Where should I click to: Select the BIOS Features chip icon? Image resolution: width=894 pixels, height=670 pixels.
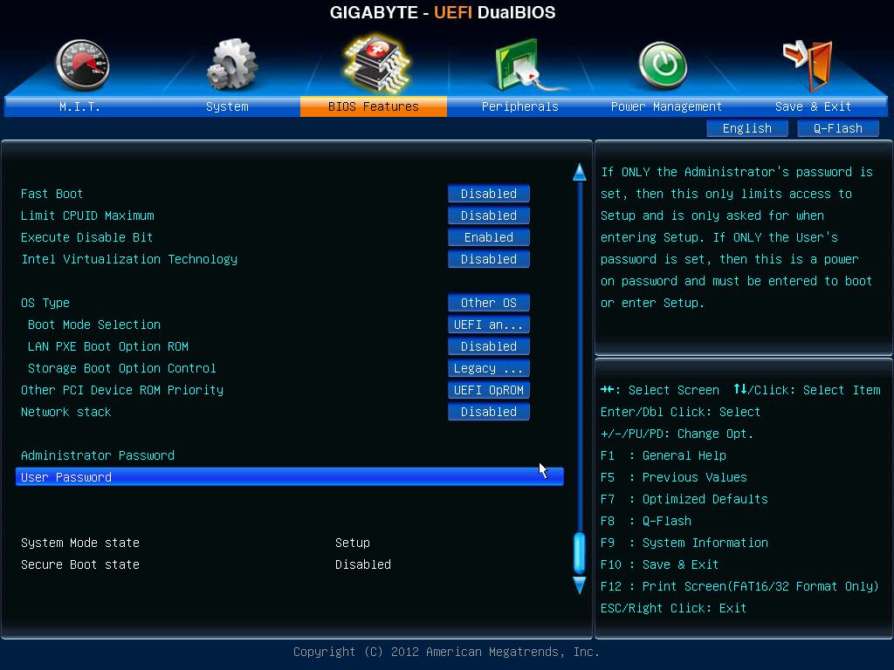376,64
